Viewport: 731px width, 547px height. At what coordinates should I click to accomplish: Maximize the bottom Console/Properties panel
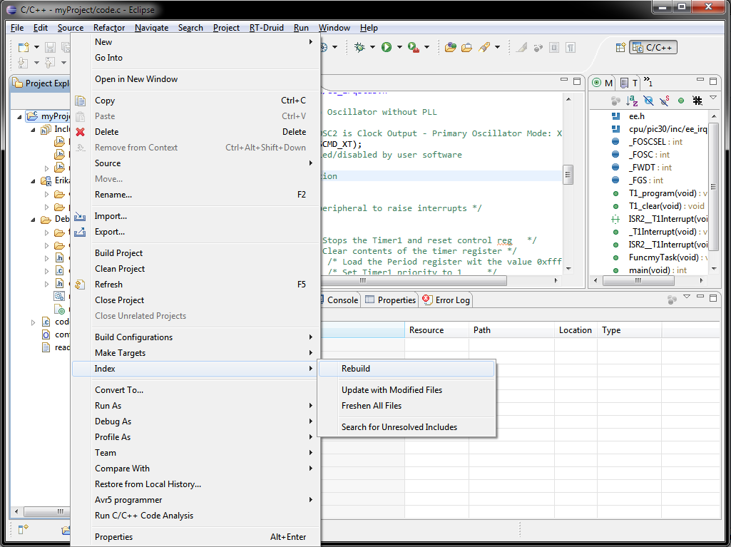(x=713, y=297)
